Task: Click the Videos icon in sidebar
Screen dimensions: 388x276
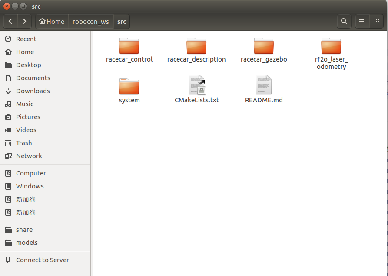Action: 8,130
